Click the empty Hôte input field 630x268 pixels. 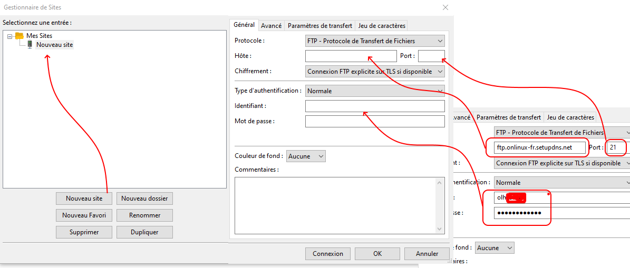[x=351, y=56]
